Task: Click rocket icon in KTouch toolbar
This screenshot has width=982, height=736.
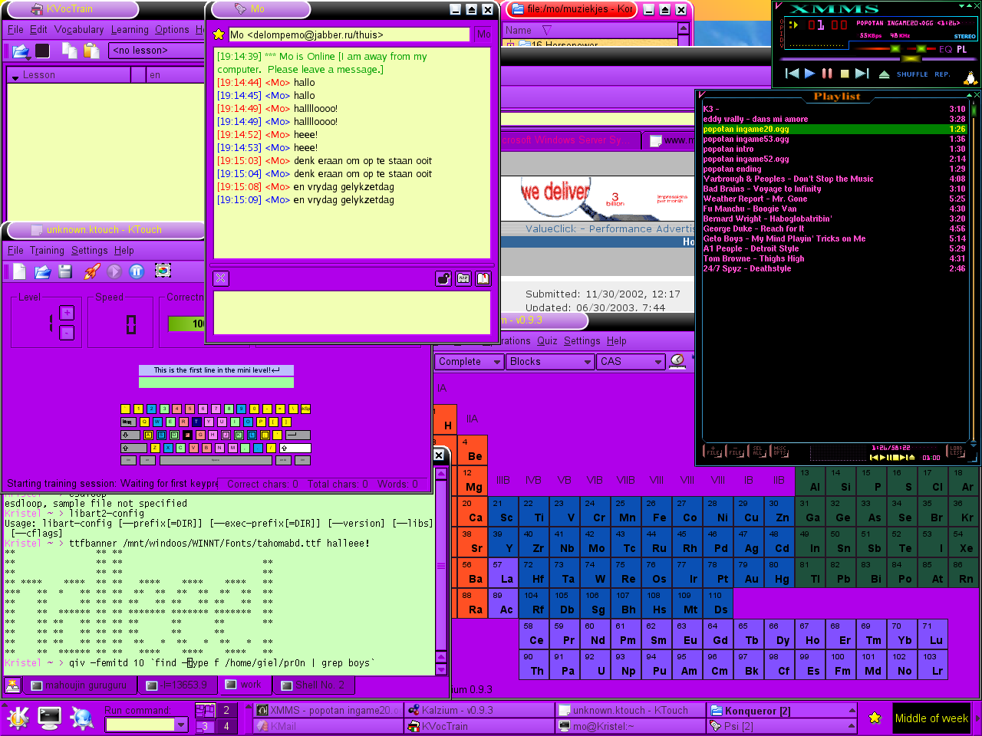Action: tap(91, 271)
